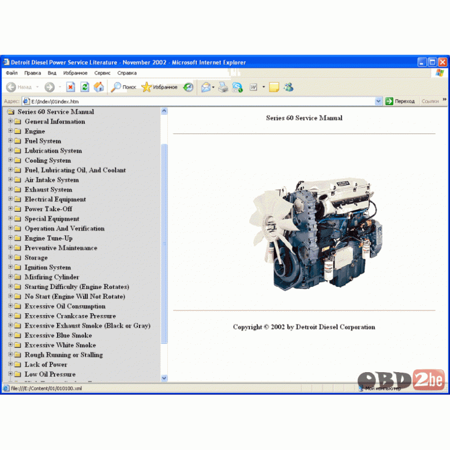Open the Operation And Verification entry
The image size is (450, 450).
(65, 228)
